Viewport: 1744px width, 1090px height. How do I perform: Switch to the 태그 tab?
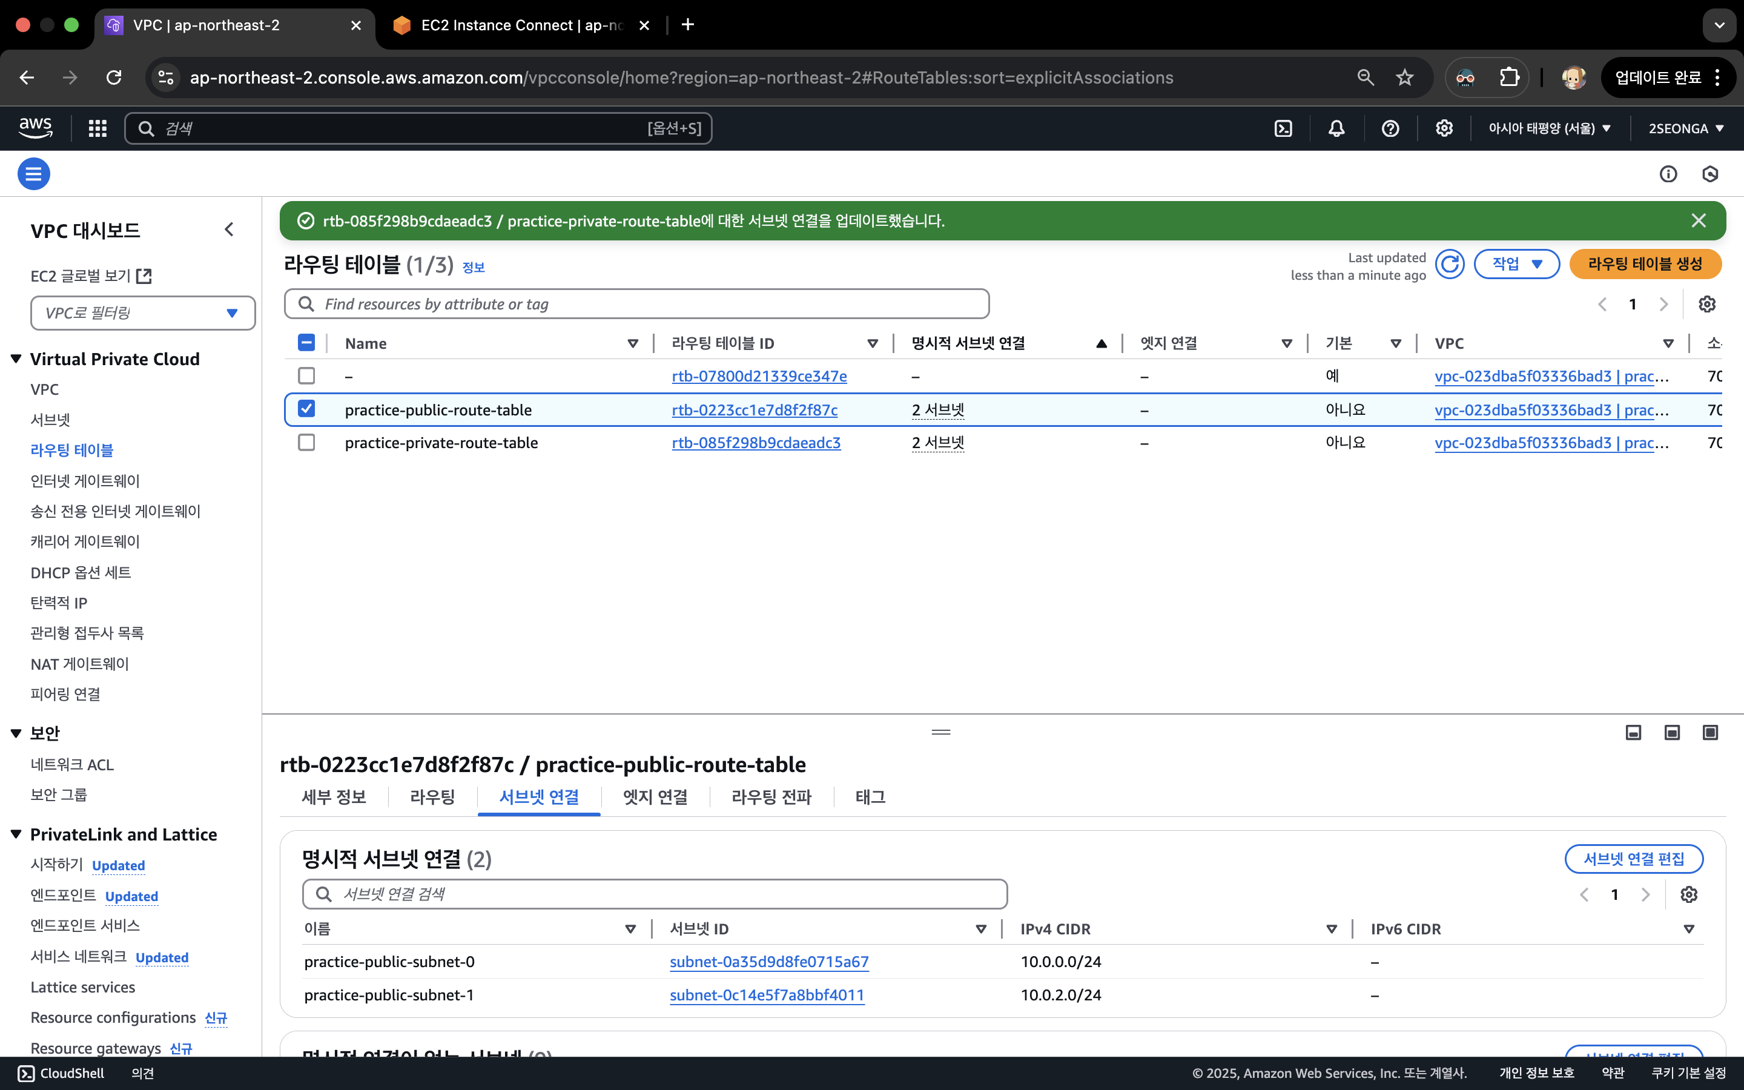tap(870, 796)
